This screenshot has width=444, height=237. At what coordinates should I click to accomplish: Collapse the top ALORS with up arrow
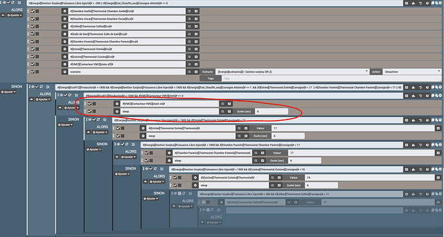tap(3, 15)
